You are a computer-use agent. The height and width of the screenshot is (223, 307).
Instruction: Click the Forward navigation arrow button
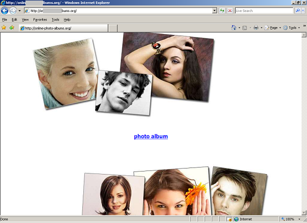[x=13, y=10]
